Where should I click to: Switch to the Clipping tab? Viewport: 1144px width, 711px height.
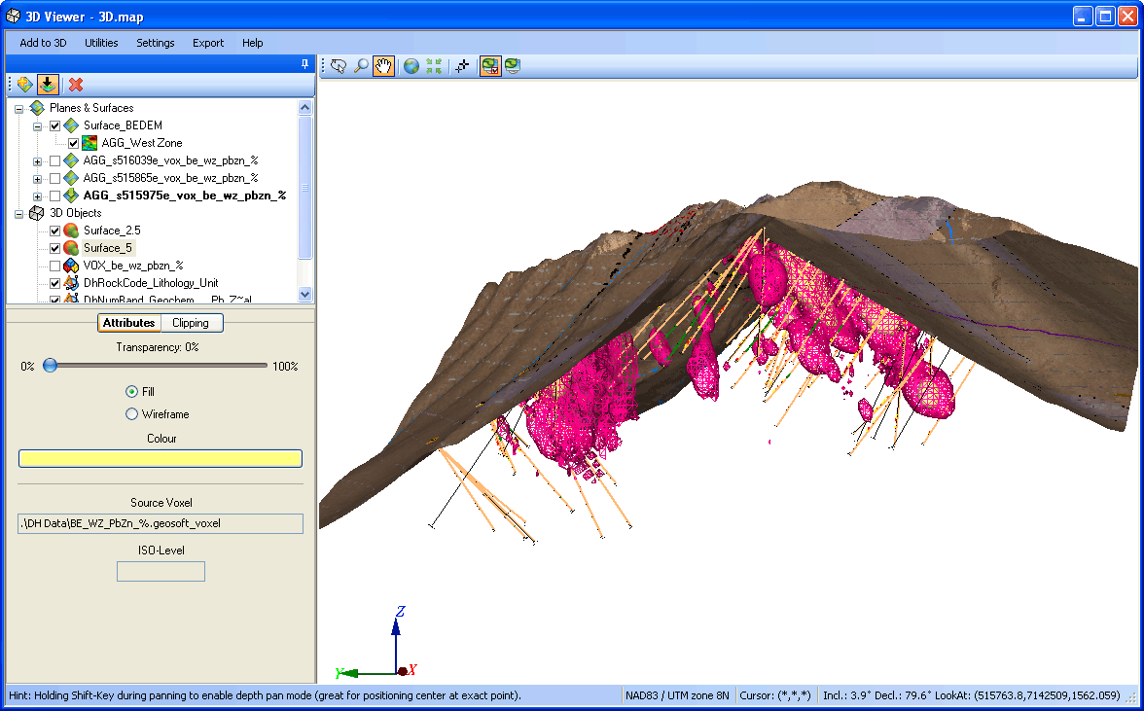190,323
